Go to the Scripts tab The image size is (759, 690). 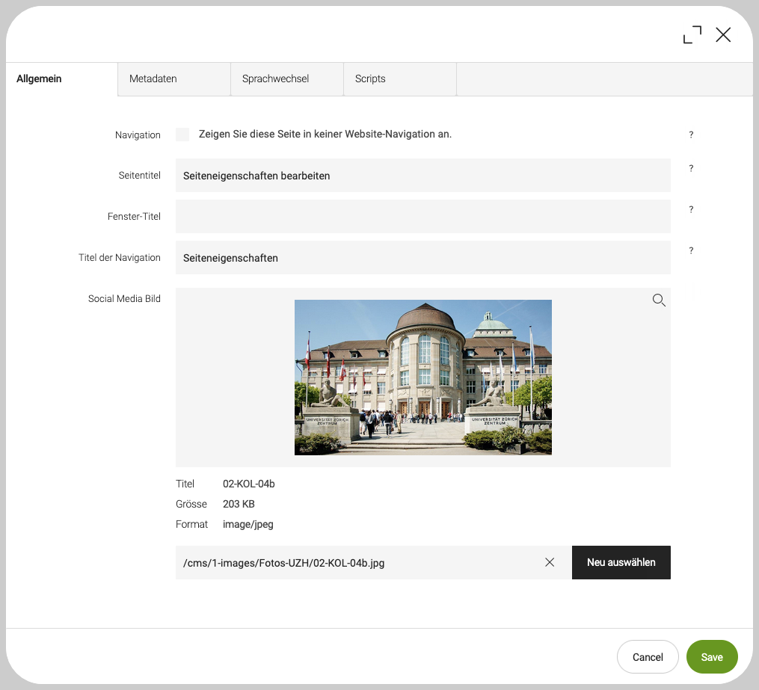399,79
